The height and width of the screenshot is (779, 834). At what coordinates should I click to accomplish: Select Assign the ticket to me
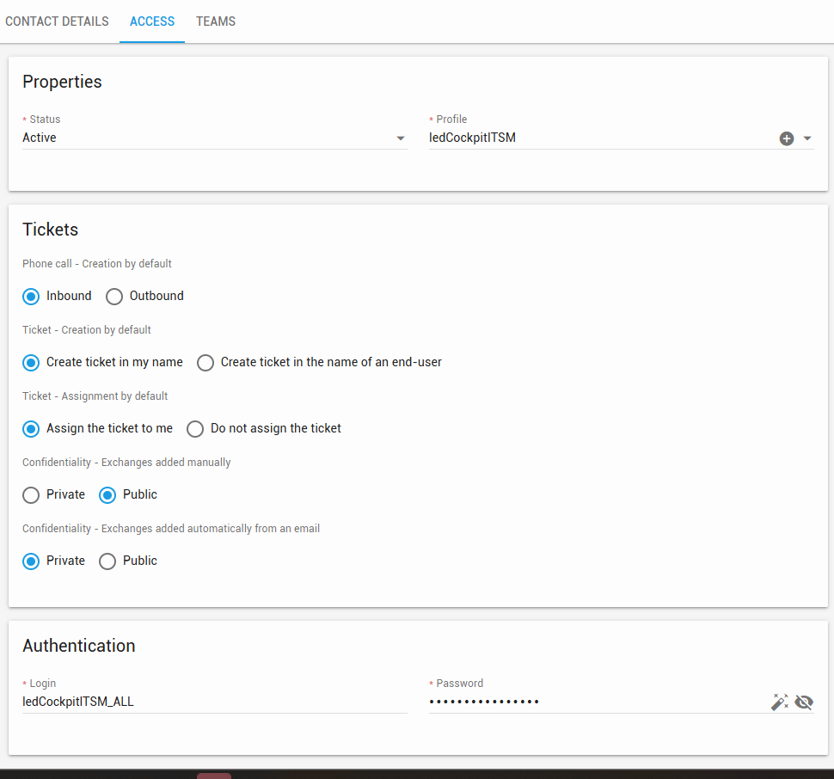[31, 428]
